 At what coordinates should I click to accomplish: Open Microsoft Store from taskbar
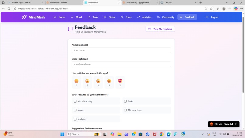140,134
